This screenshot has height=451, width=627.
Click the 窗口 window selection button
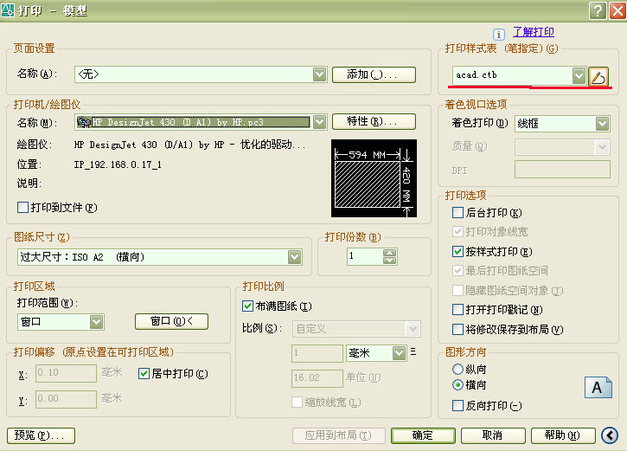click(171, 321)
